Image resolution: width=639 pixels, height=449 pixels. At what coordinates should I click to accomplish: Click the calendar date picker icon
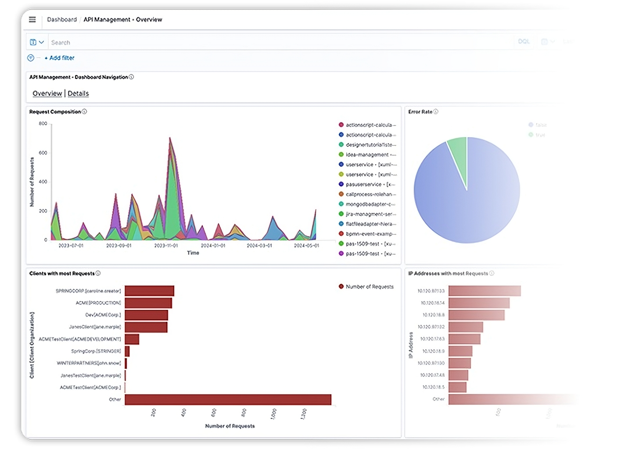click(544, 42)
